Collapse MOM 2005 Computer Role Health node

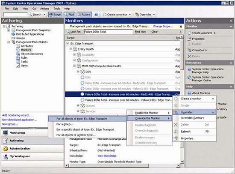pos(74,66)
